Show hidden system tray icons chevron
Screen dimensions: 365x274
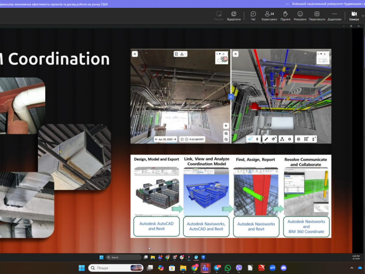coord(352,268)
